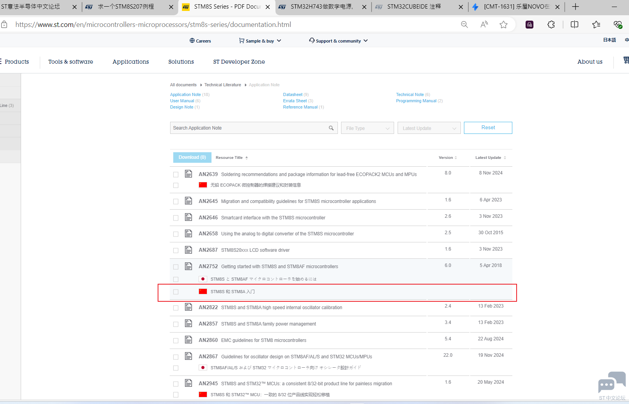
Task: Tick the checkbox for AN2645
Action: (x=176, y=201)
